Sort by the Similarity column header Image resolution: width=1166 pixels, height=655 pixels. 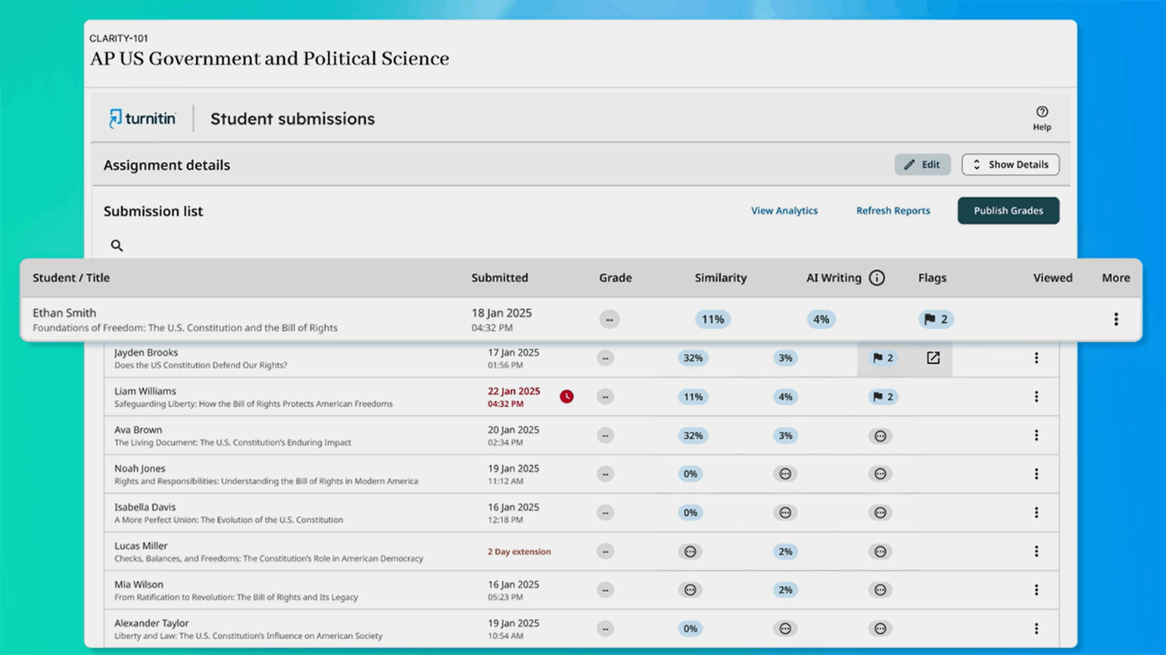tap(720, 278)
